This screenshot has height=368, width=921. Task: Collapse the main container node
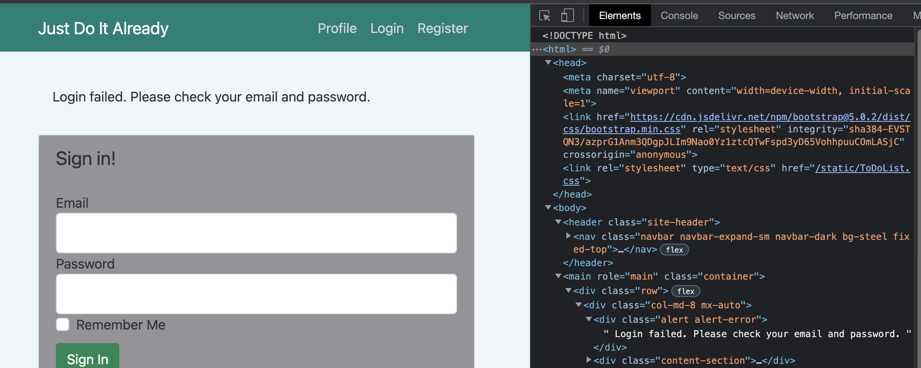coord(558,276)
